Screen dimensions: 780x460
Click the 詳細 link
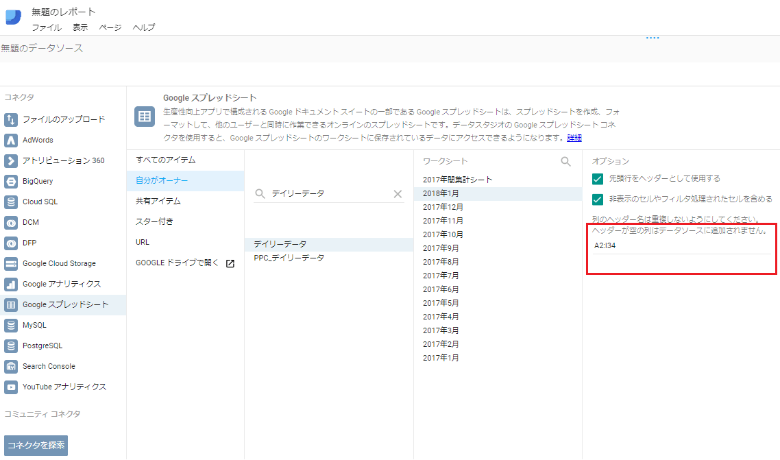[x=574, y=138]
